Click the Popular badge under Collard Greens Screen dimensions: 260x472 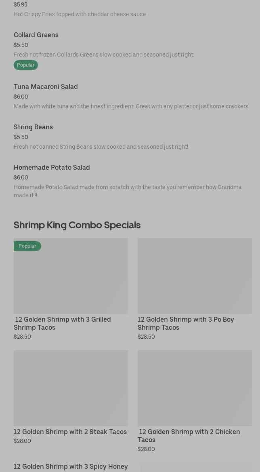(x=25, y=65)
